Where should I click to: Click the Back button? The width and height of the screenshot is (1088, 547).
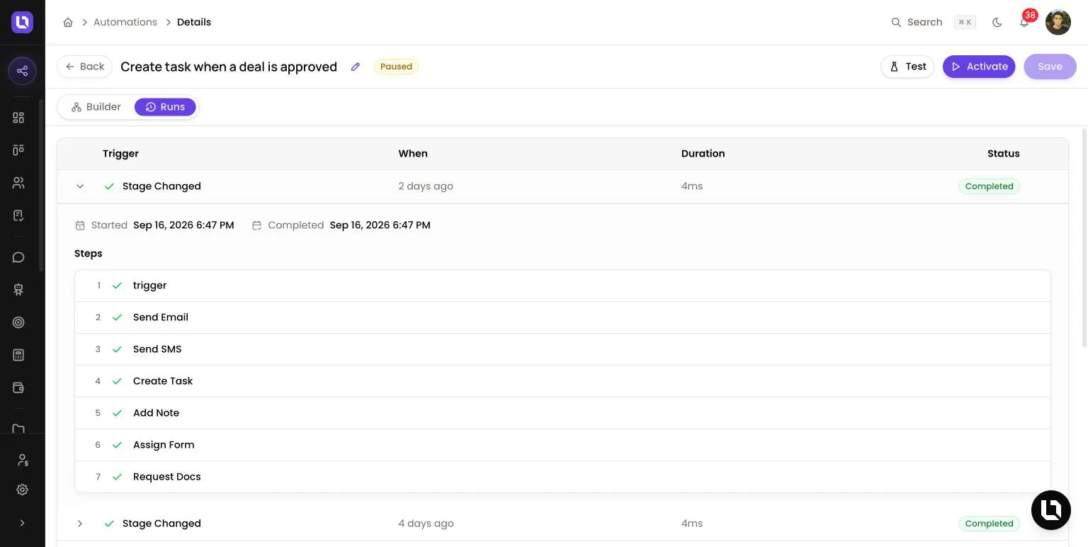[x=84, y=67]
